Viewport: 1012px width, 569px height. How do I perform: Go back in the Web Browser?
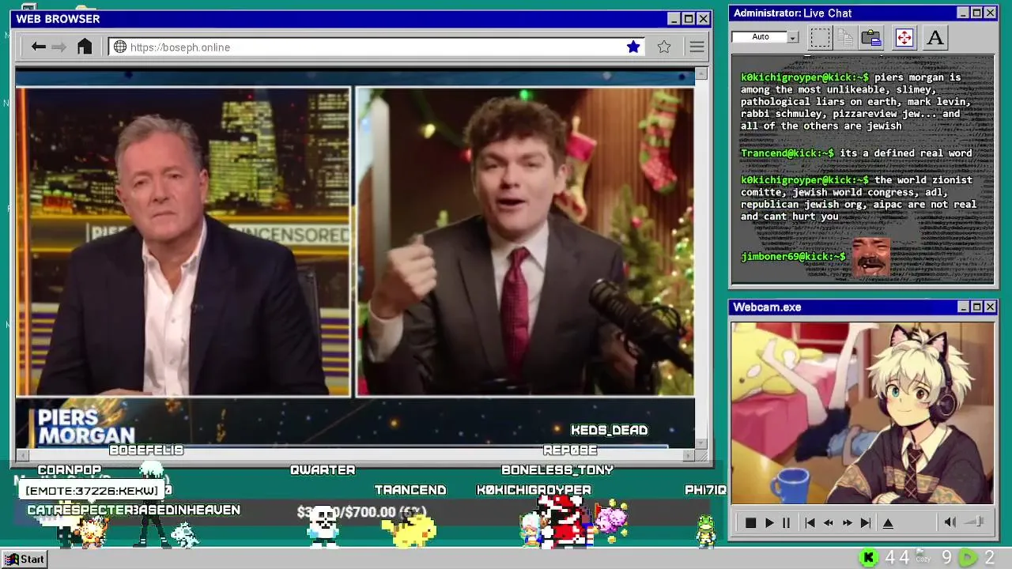tap(38, 47)
